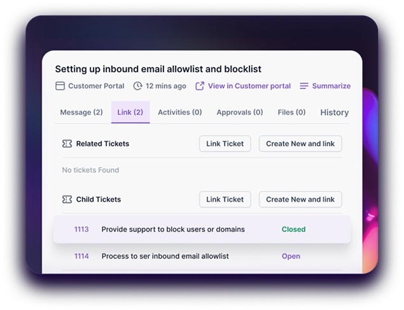Image resolution: width=404 pixels, height=310 pixels.
Task: Click Create New and link for Child Tickets
Action: 300,199
